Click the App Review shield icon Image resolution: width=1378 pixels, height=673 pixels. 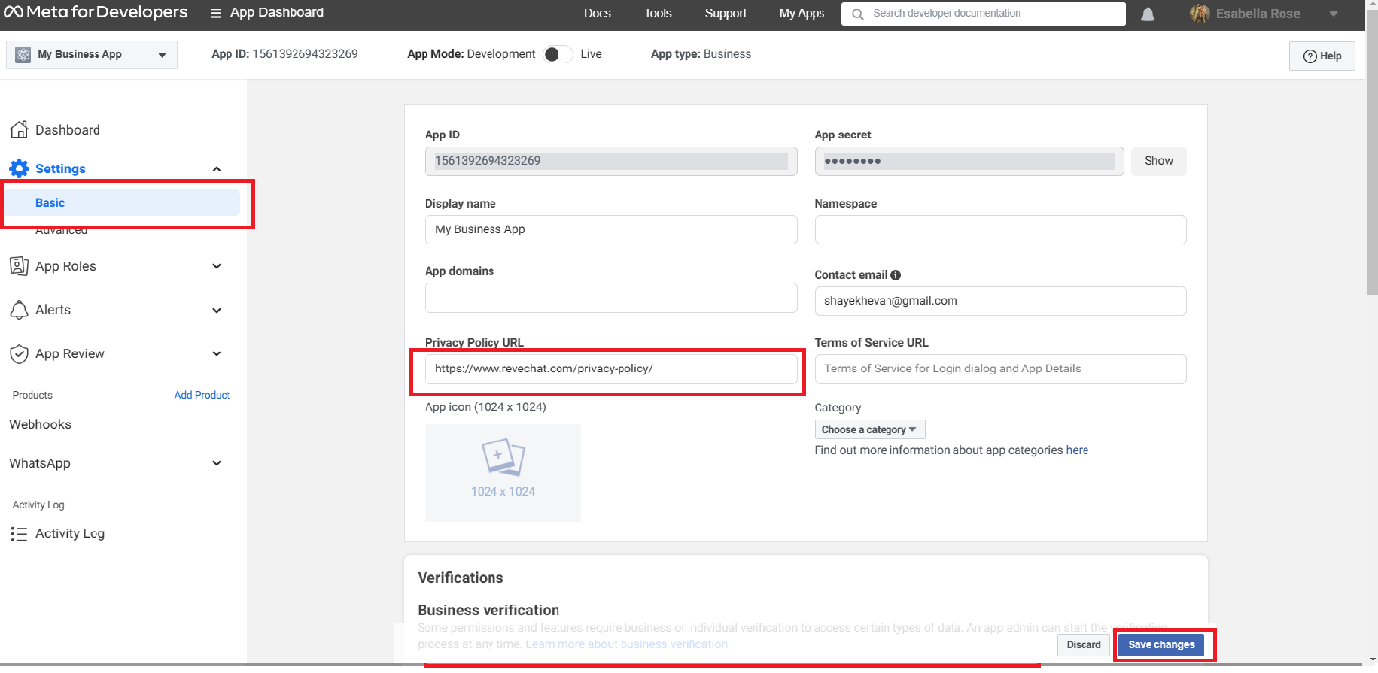click(x=20, y=353)
